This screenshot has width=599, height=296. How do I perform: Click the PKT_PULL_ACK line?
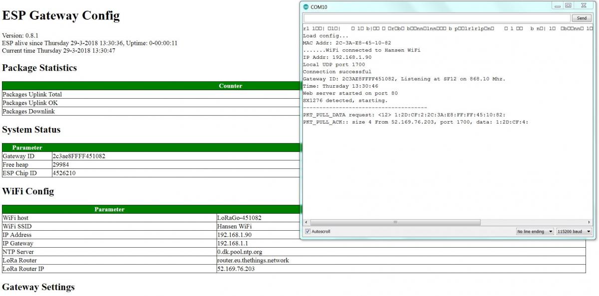(x=416, y=122)
